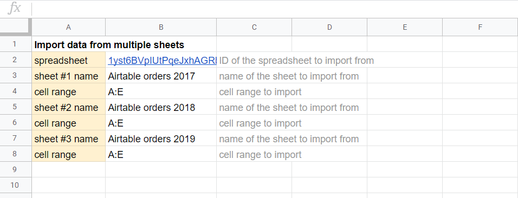
Task: Click 'cell range to import' in row 6
Action: click(260, 123)
